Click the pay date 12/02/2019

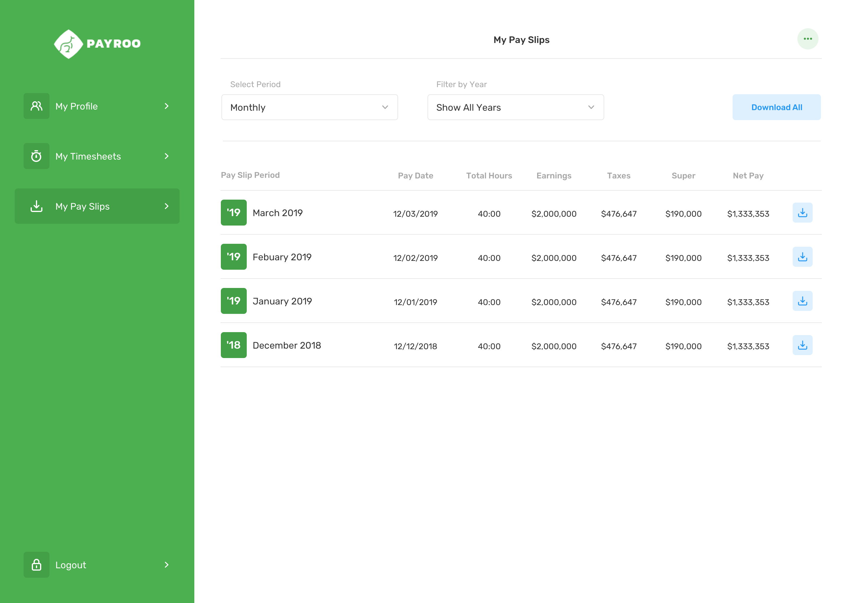415,258
